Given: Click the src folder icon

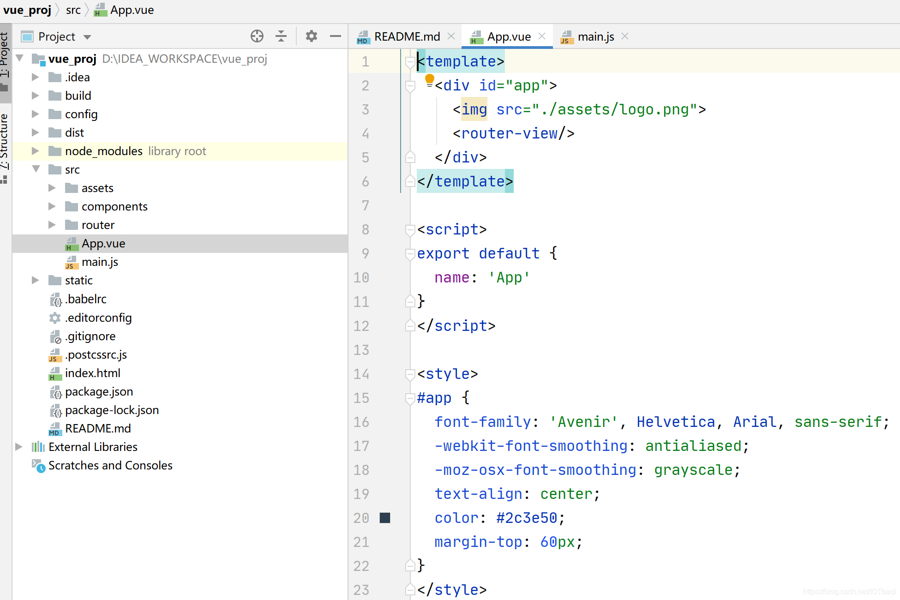Looking at the screenshot, I should [55, 169].
